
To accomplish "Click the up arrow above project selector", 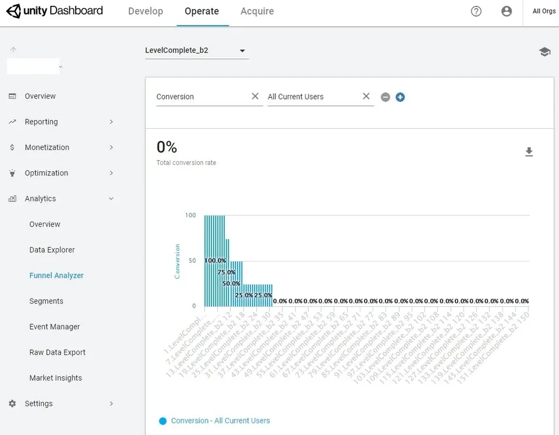I will click(x=13, y=49).
